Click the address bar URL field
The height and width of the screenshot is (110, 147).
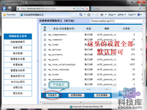tap(45, 9)
